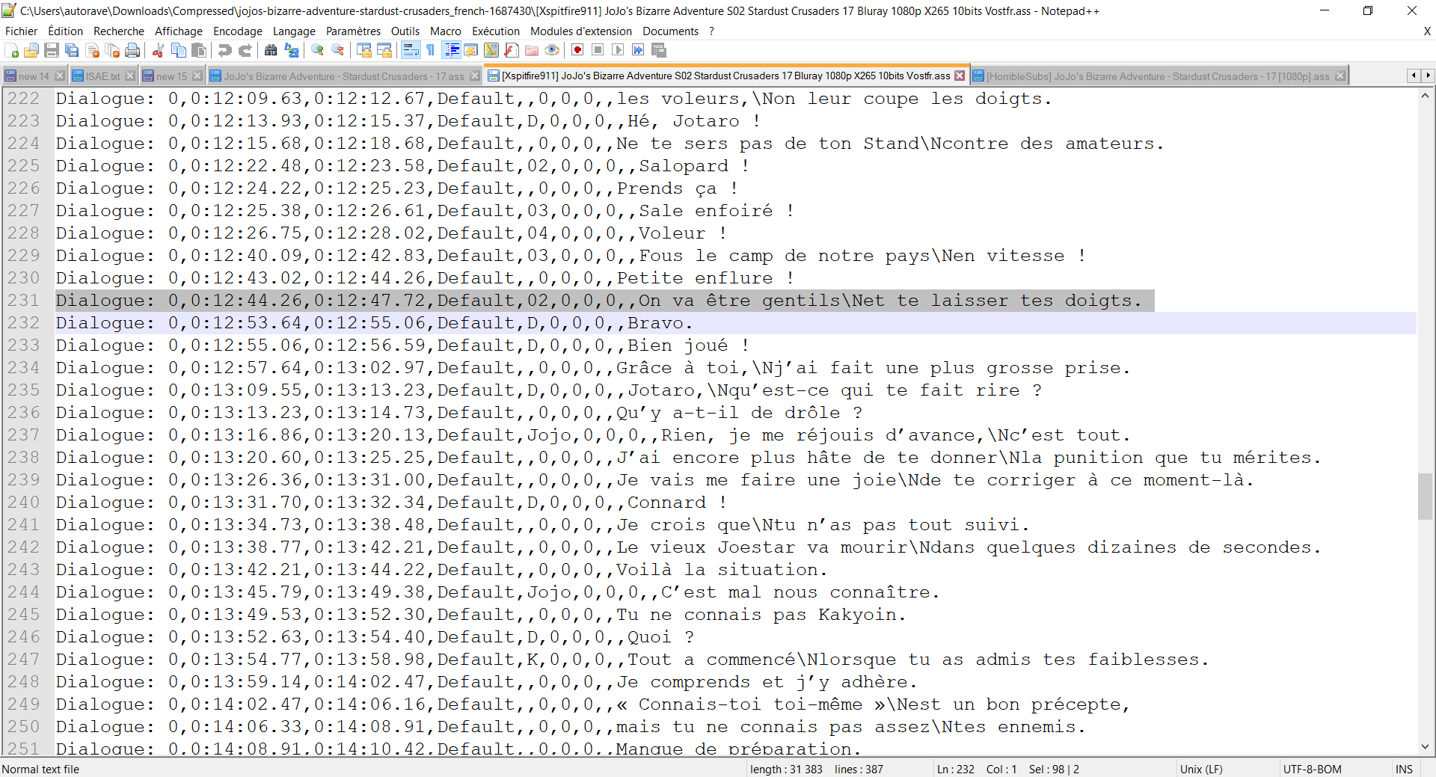
Task: Open the Édition menu
Action: click(x=66, y=31)
